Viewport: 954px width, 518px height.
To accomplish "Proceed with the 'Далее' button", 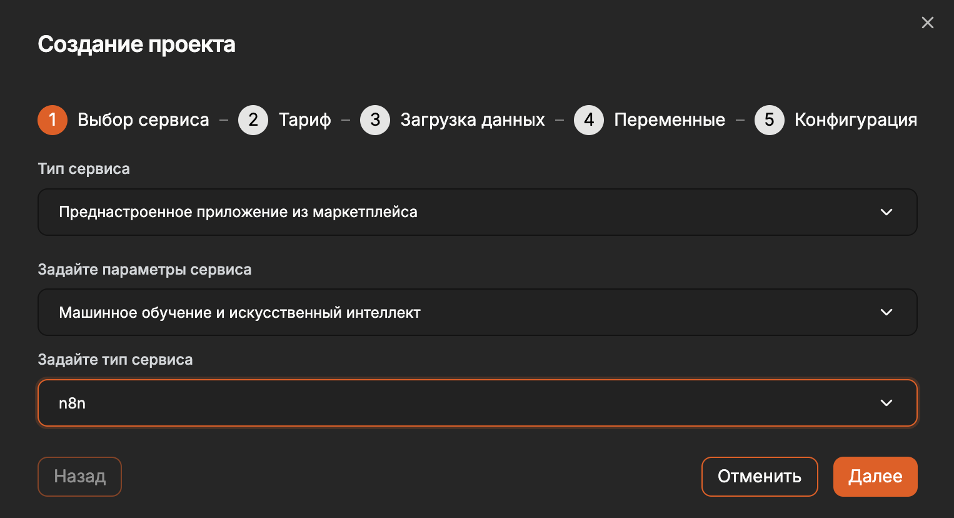I will (875, 477).
